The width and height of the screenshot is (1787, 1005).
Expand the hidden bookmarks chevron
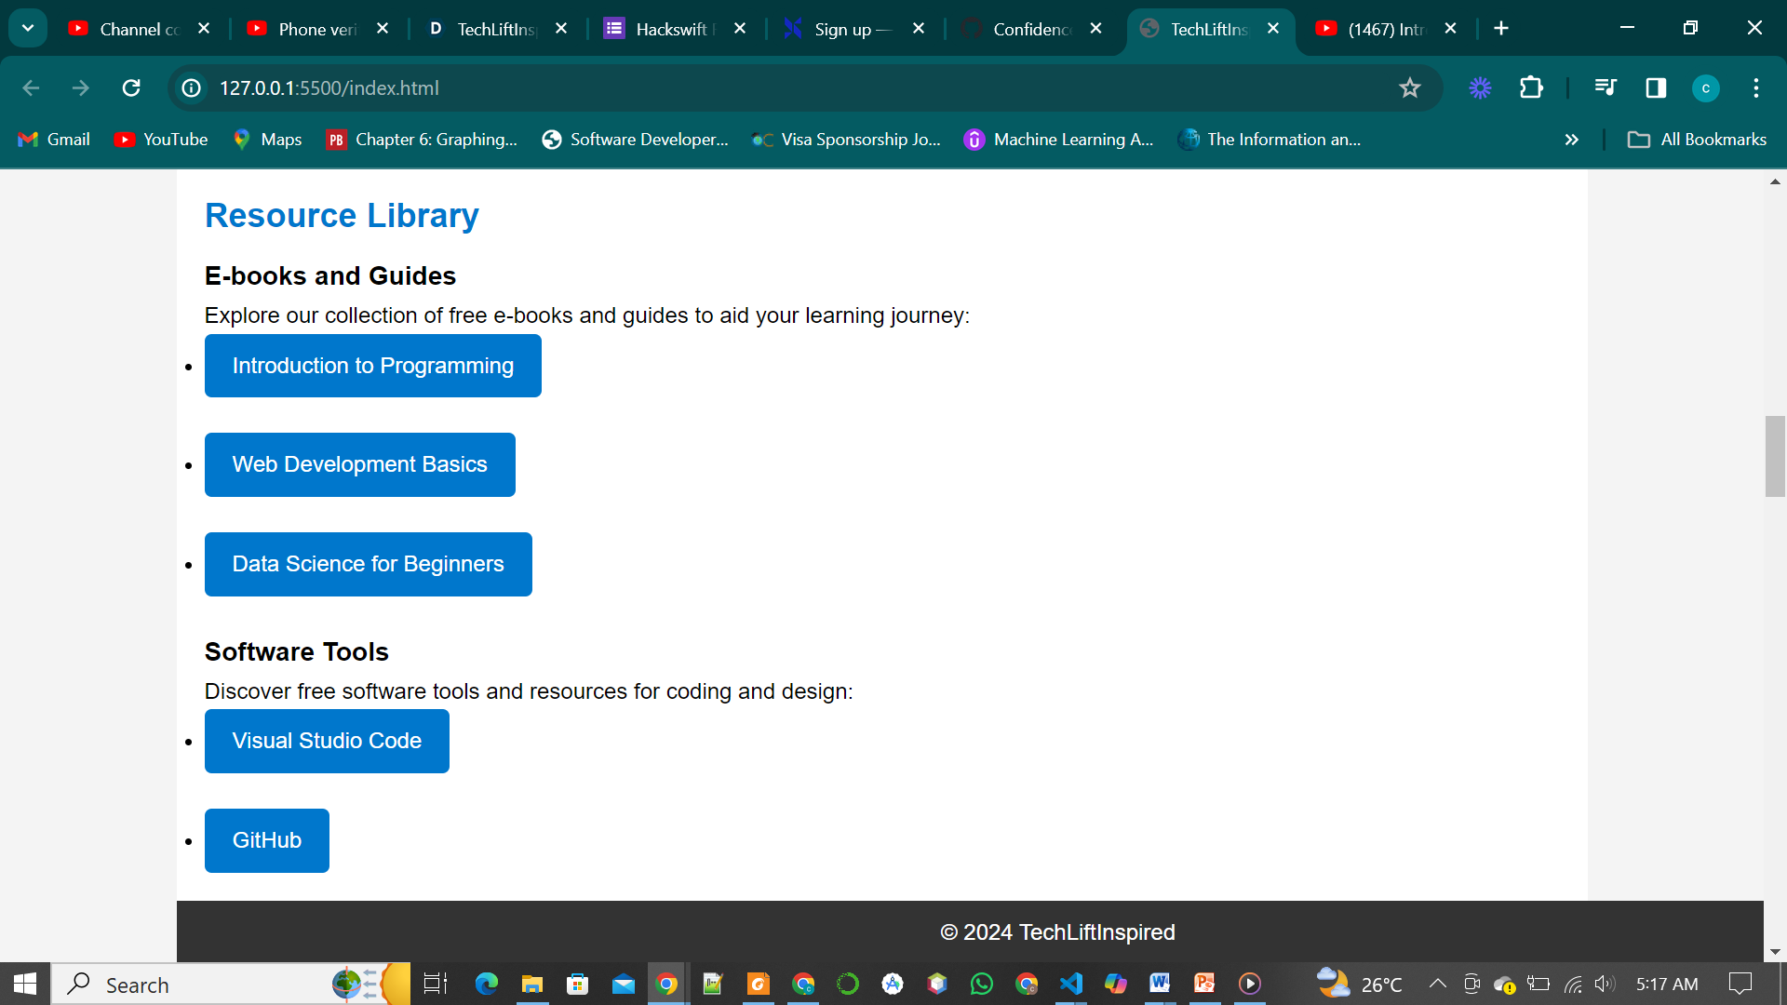click(x=1571, y=140)
